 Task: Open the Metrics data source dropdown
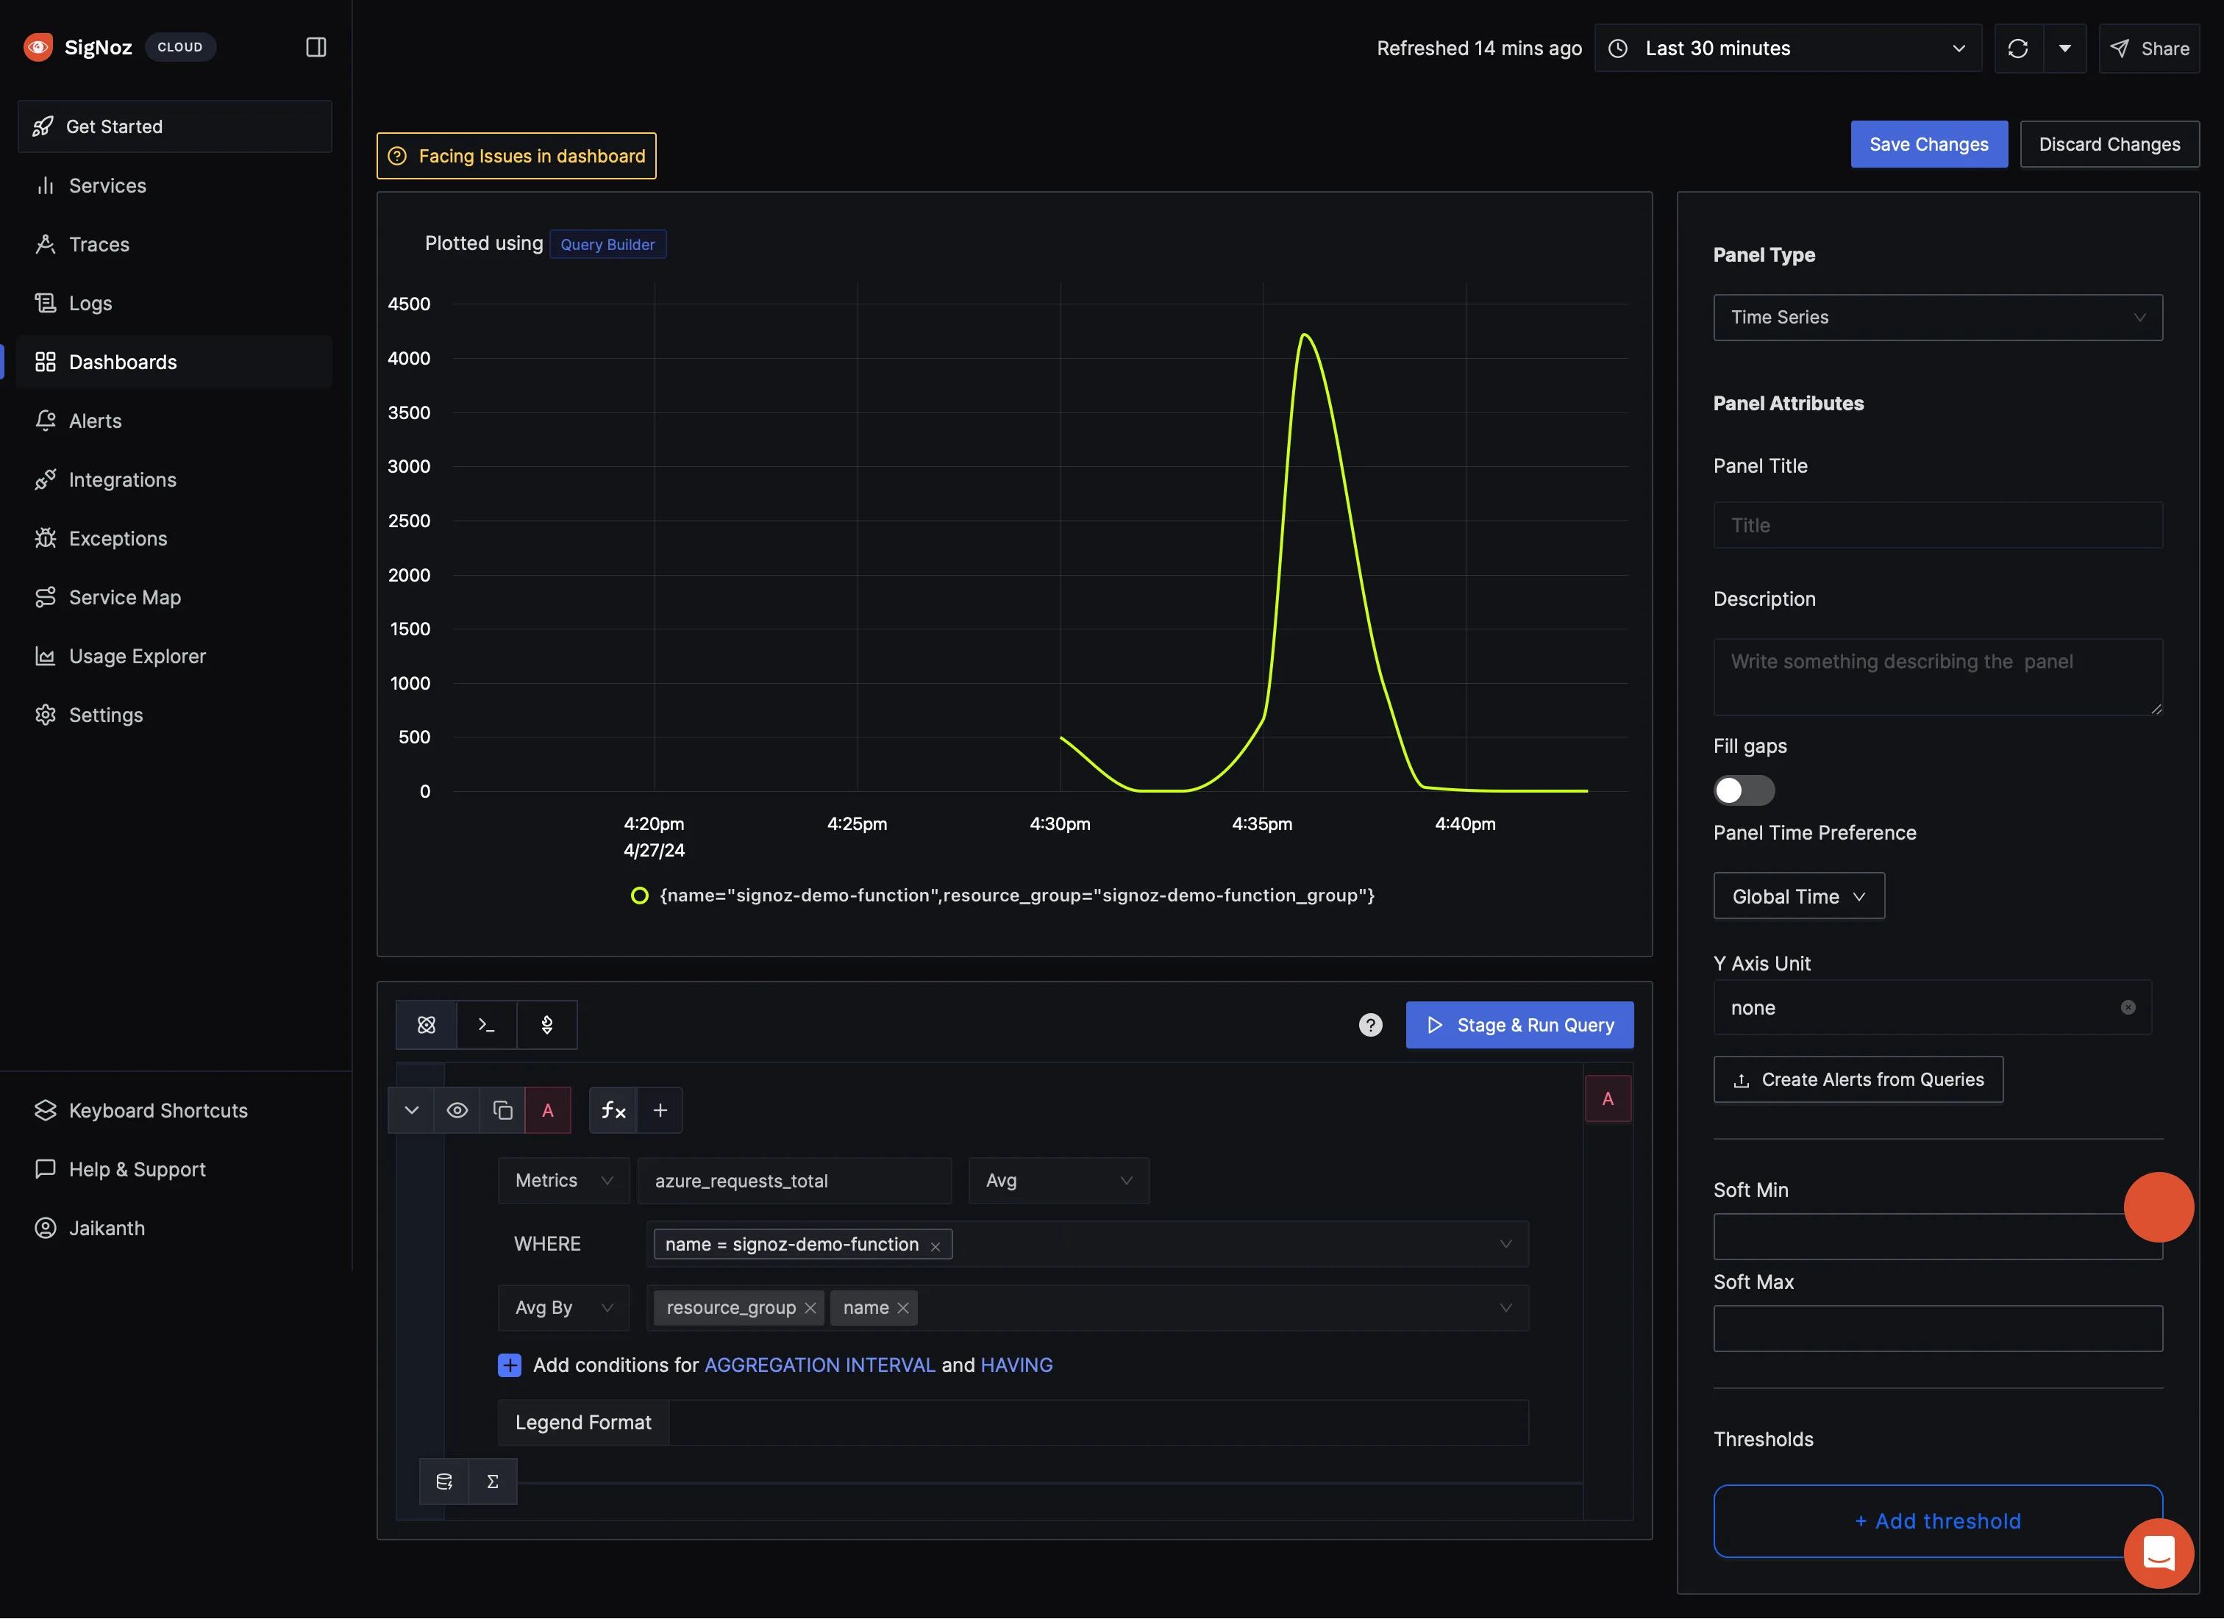click(564, 1181)
